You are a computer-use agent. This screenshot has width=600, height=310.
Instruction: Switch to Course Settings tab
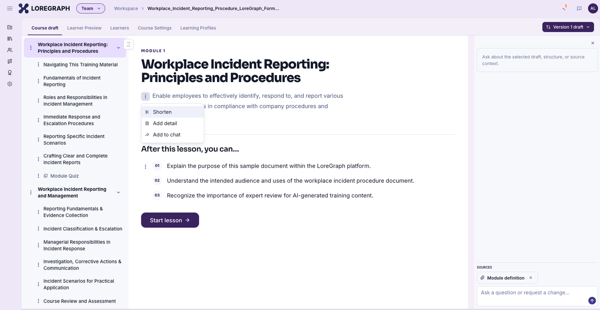pyautogui.click(x=155, y=28)
